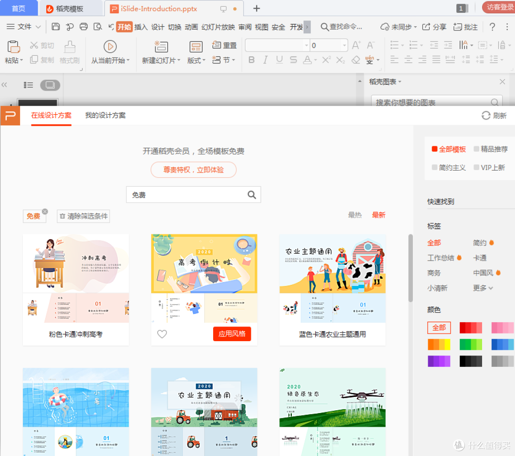The image size is (515, 456).
Task: Apply Superscript formatting
Action: [x=326, y=60]
